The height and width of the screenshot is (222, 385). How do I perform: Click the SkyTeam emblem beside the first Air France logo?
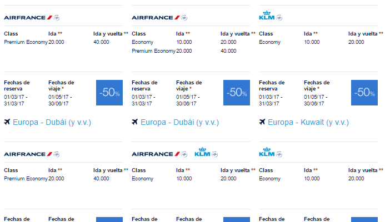tap(57, 18)
